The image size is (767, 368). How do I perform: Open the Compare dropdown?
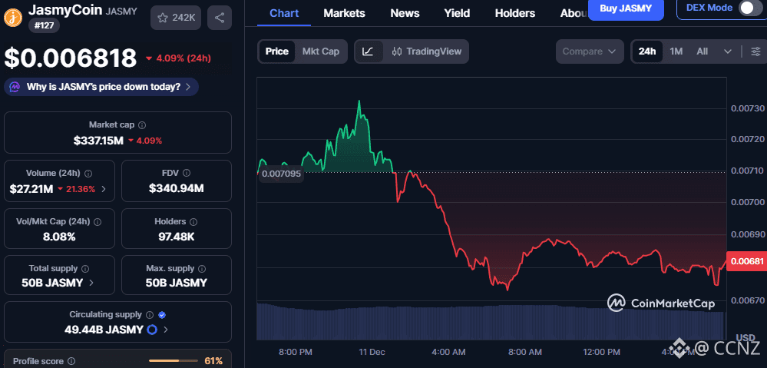(590, 51)
